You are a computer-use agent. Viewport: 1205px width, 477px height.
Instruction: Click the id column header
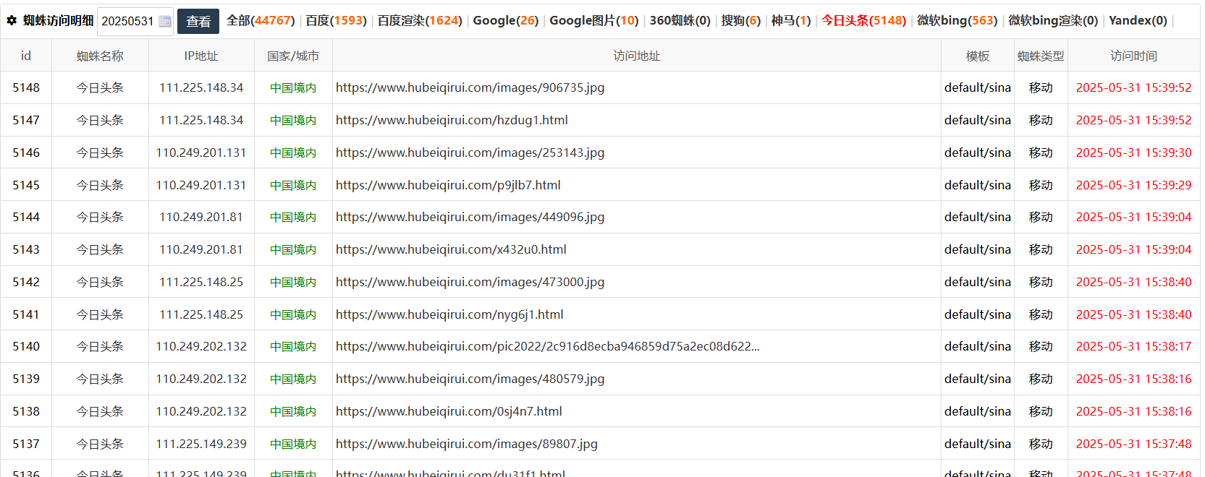point(26,56)
